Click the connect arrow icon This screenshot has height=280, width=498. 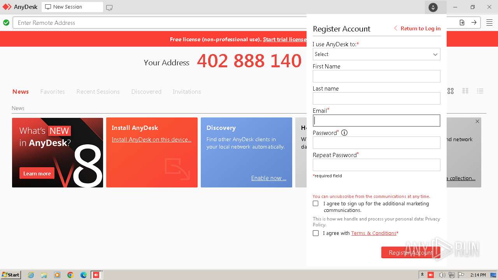474,23
